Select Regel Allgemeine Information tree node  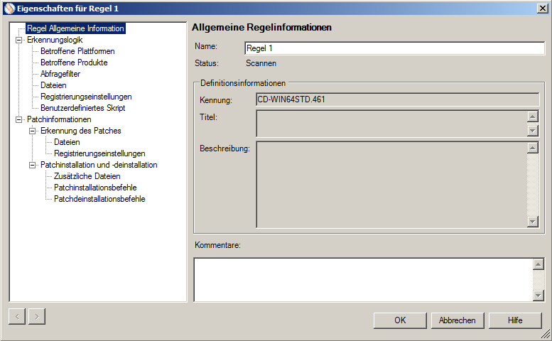point(76,28)
